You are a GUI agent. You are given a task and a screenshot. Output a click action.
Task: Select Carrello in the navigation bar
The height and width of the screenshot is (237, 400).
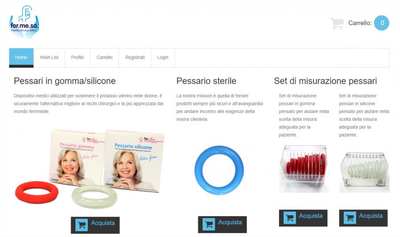coord(104,58)
